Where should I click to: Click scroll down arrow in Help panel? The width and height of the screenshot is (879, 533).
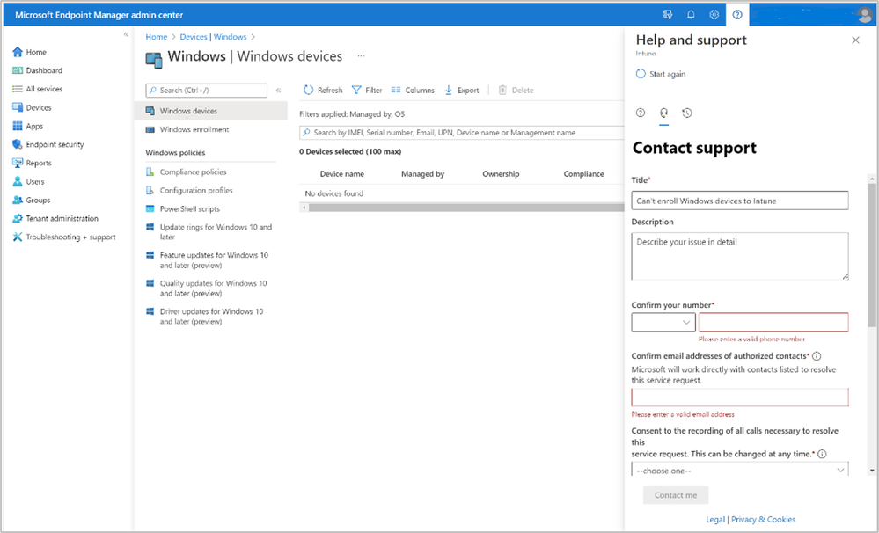(x=872, y=471)
